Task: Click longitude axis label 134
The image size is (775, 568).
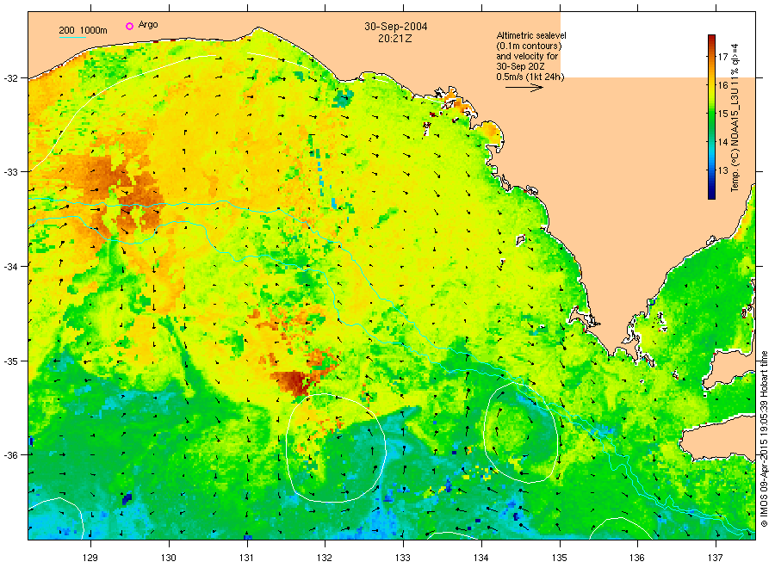Action: coord(480,558)
